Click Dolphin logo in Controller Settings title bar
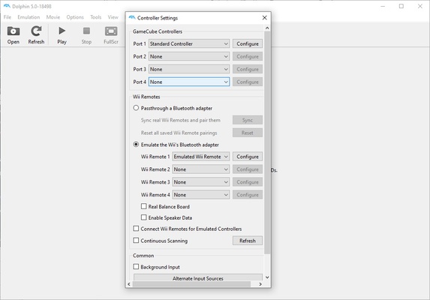Image resolution: width=430 pixels, height=300 pixels. [132, 18]
